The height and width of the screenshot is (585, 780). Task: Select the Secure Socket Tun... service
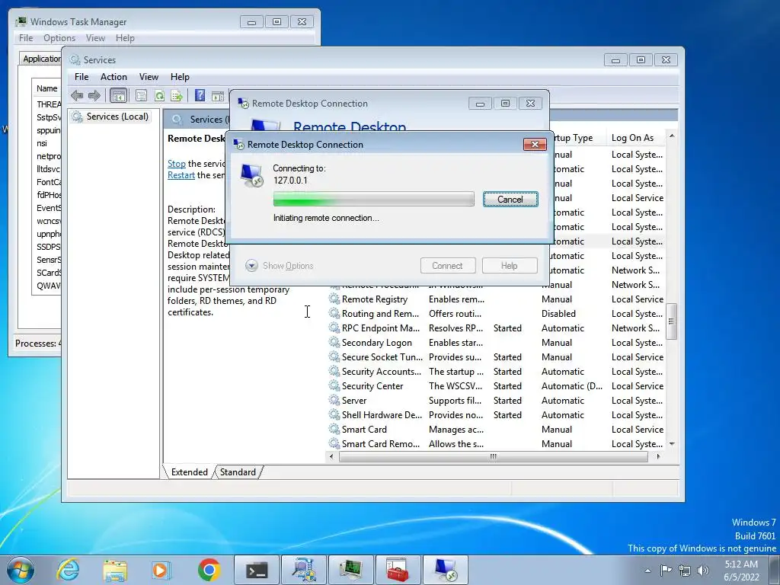(x=496, y=356)
